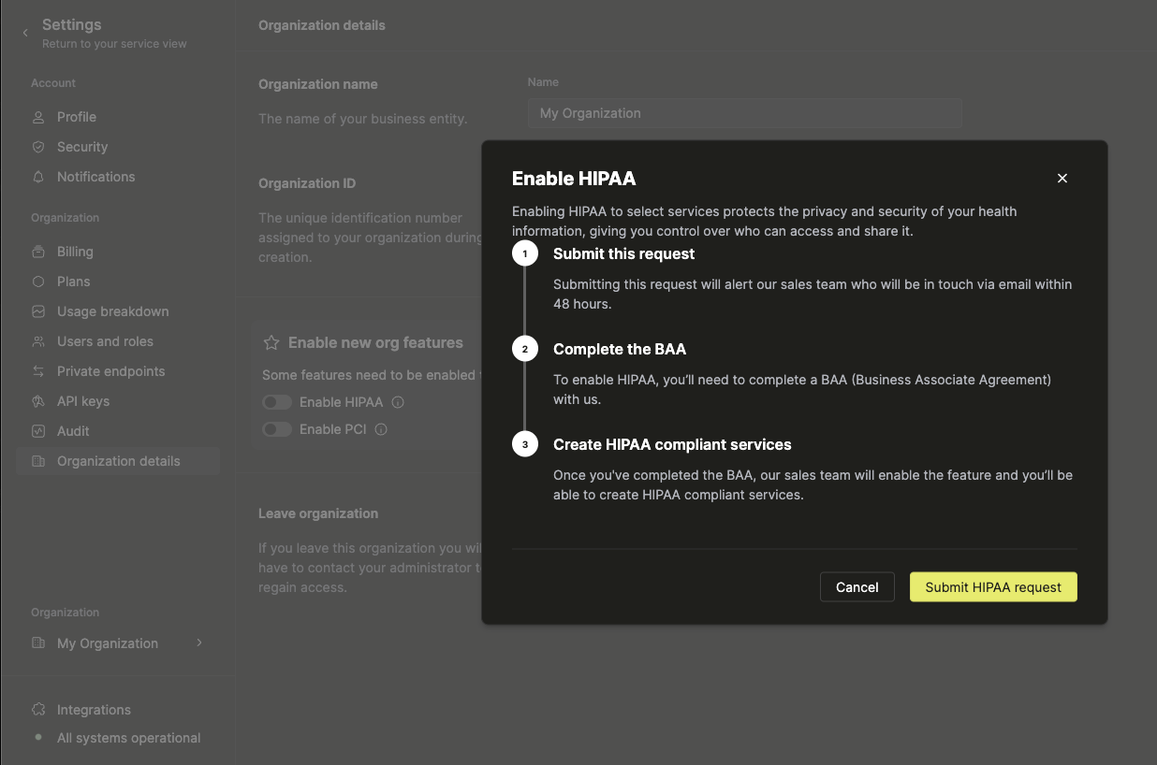This screenshot has width=1157, height=765.
Task: Open the Audit section icon
Action: click(38, 430)
